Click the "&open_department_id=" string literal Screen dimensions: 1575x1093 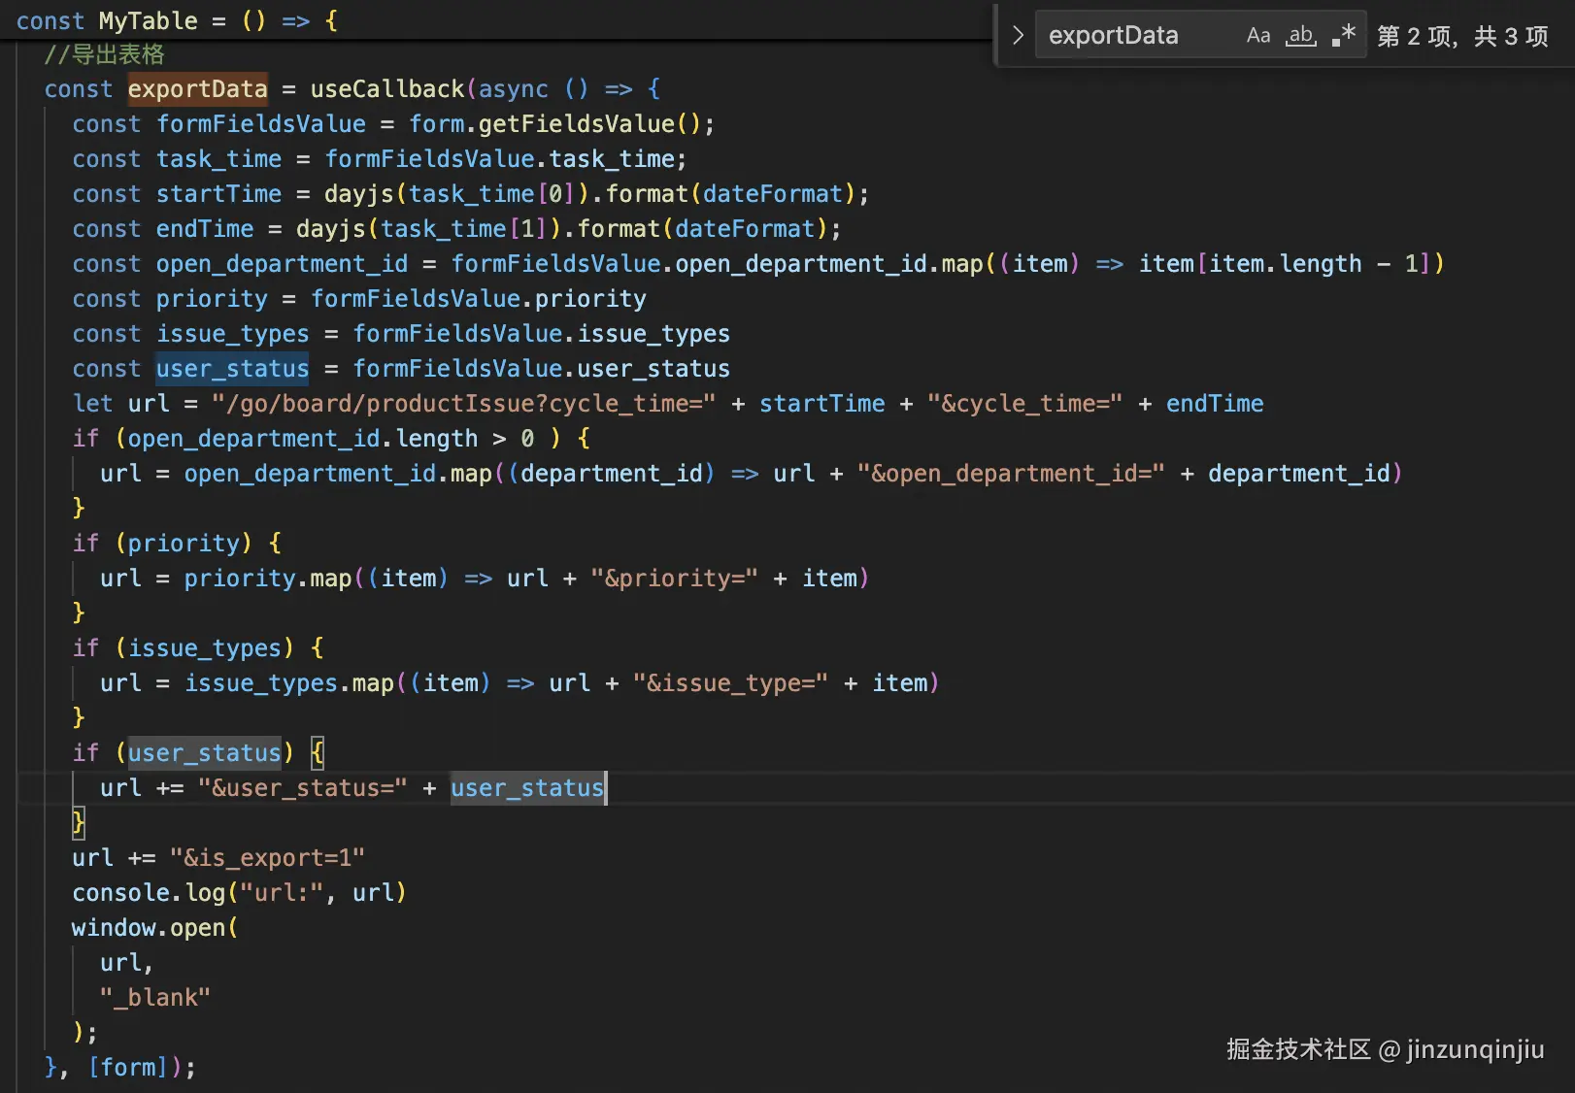click(x=1010, y=474)
